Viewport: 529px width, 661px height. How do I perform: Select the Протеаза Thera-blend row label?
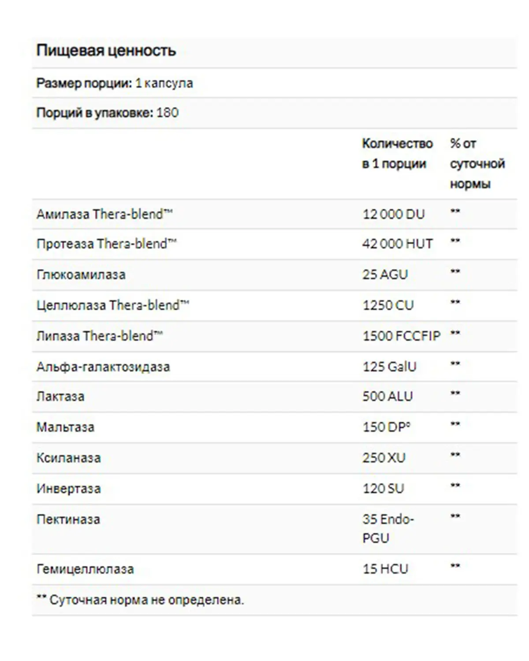click(x=106, y=244)
